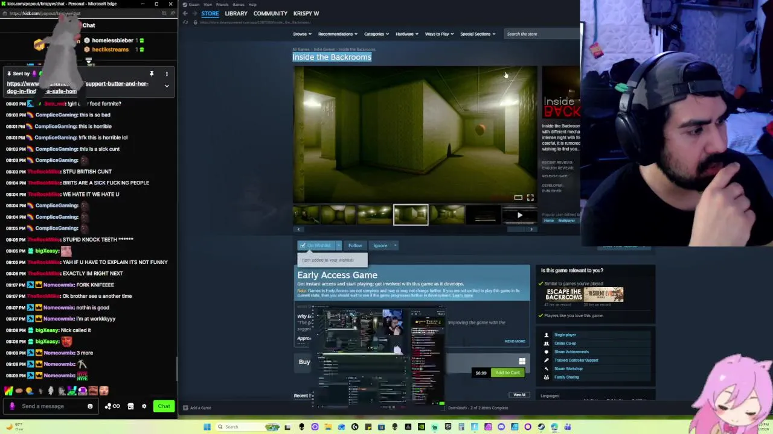Expand the Special Sections dropdown
The height and width of the screenshot is (434, 773).
478,34
